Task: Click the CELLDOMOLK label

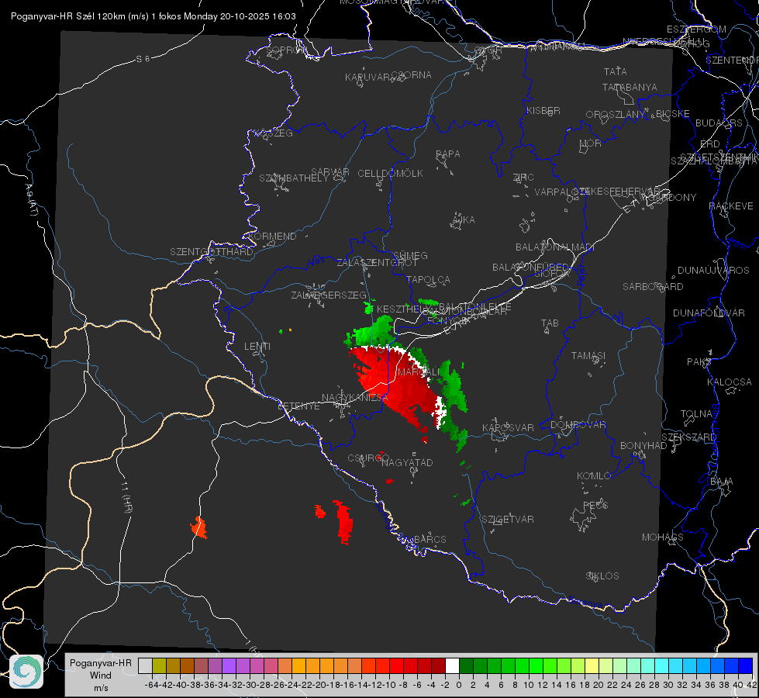Action: click(x=391, y=174)
